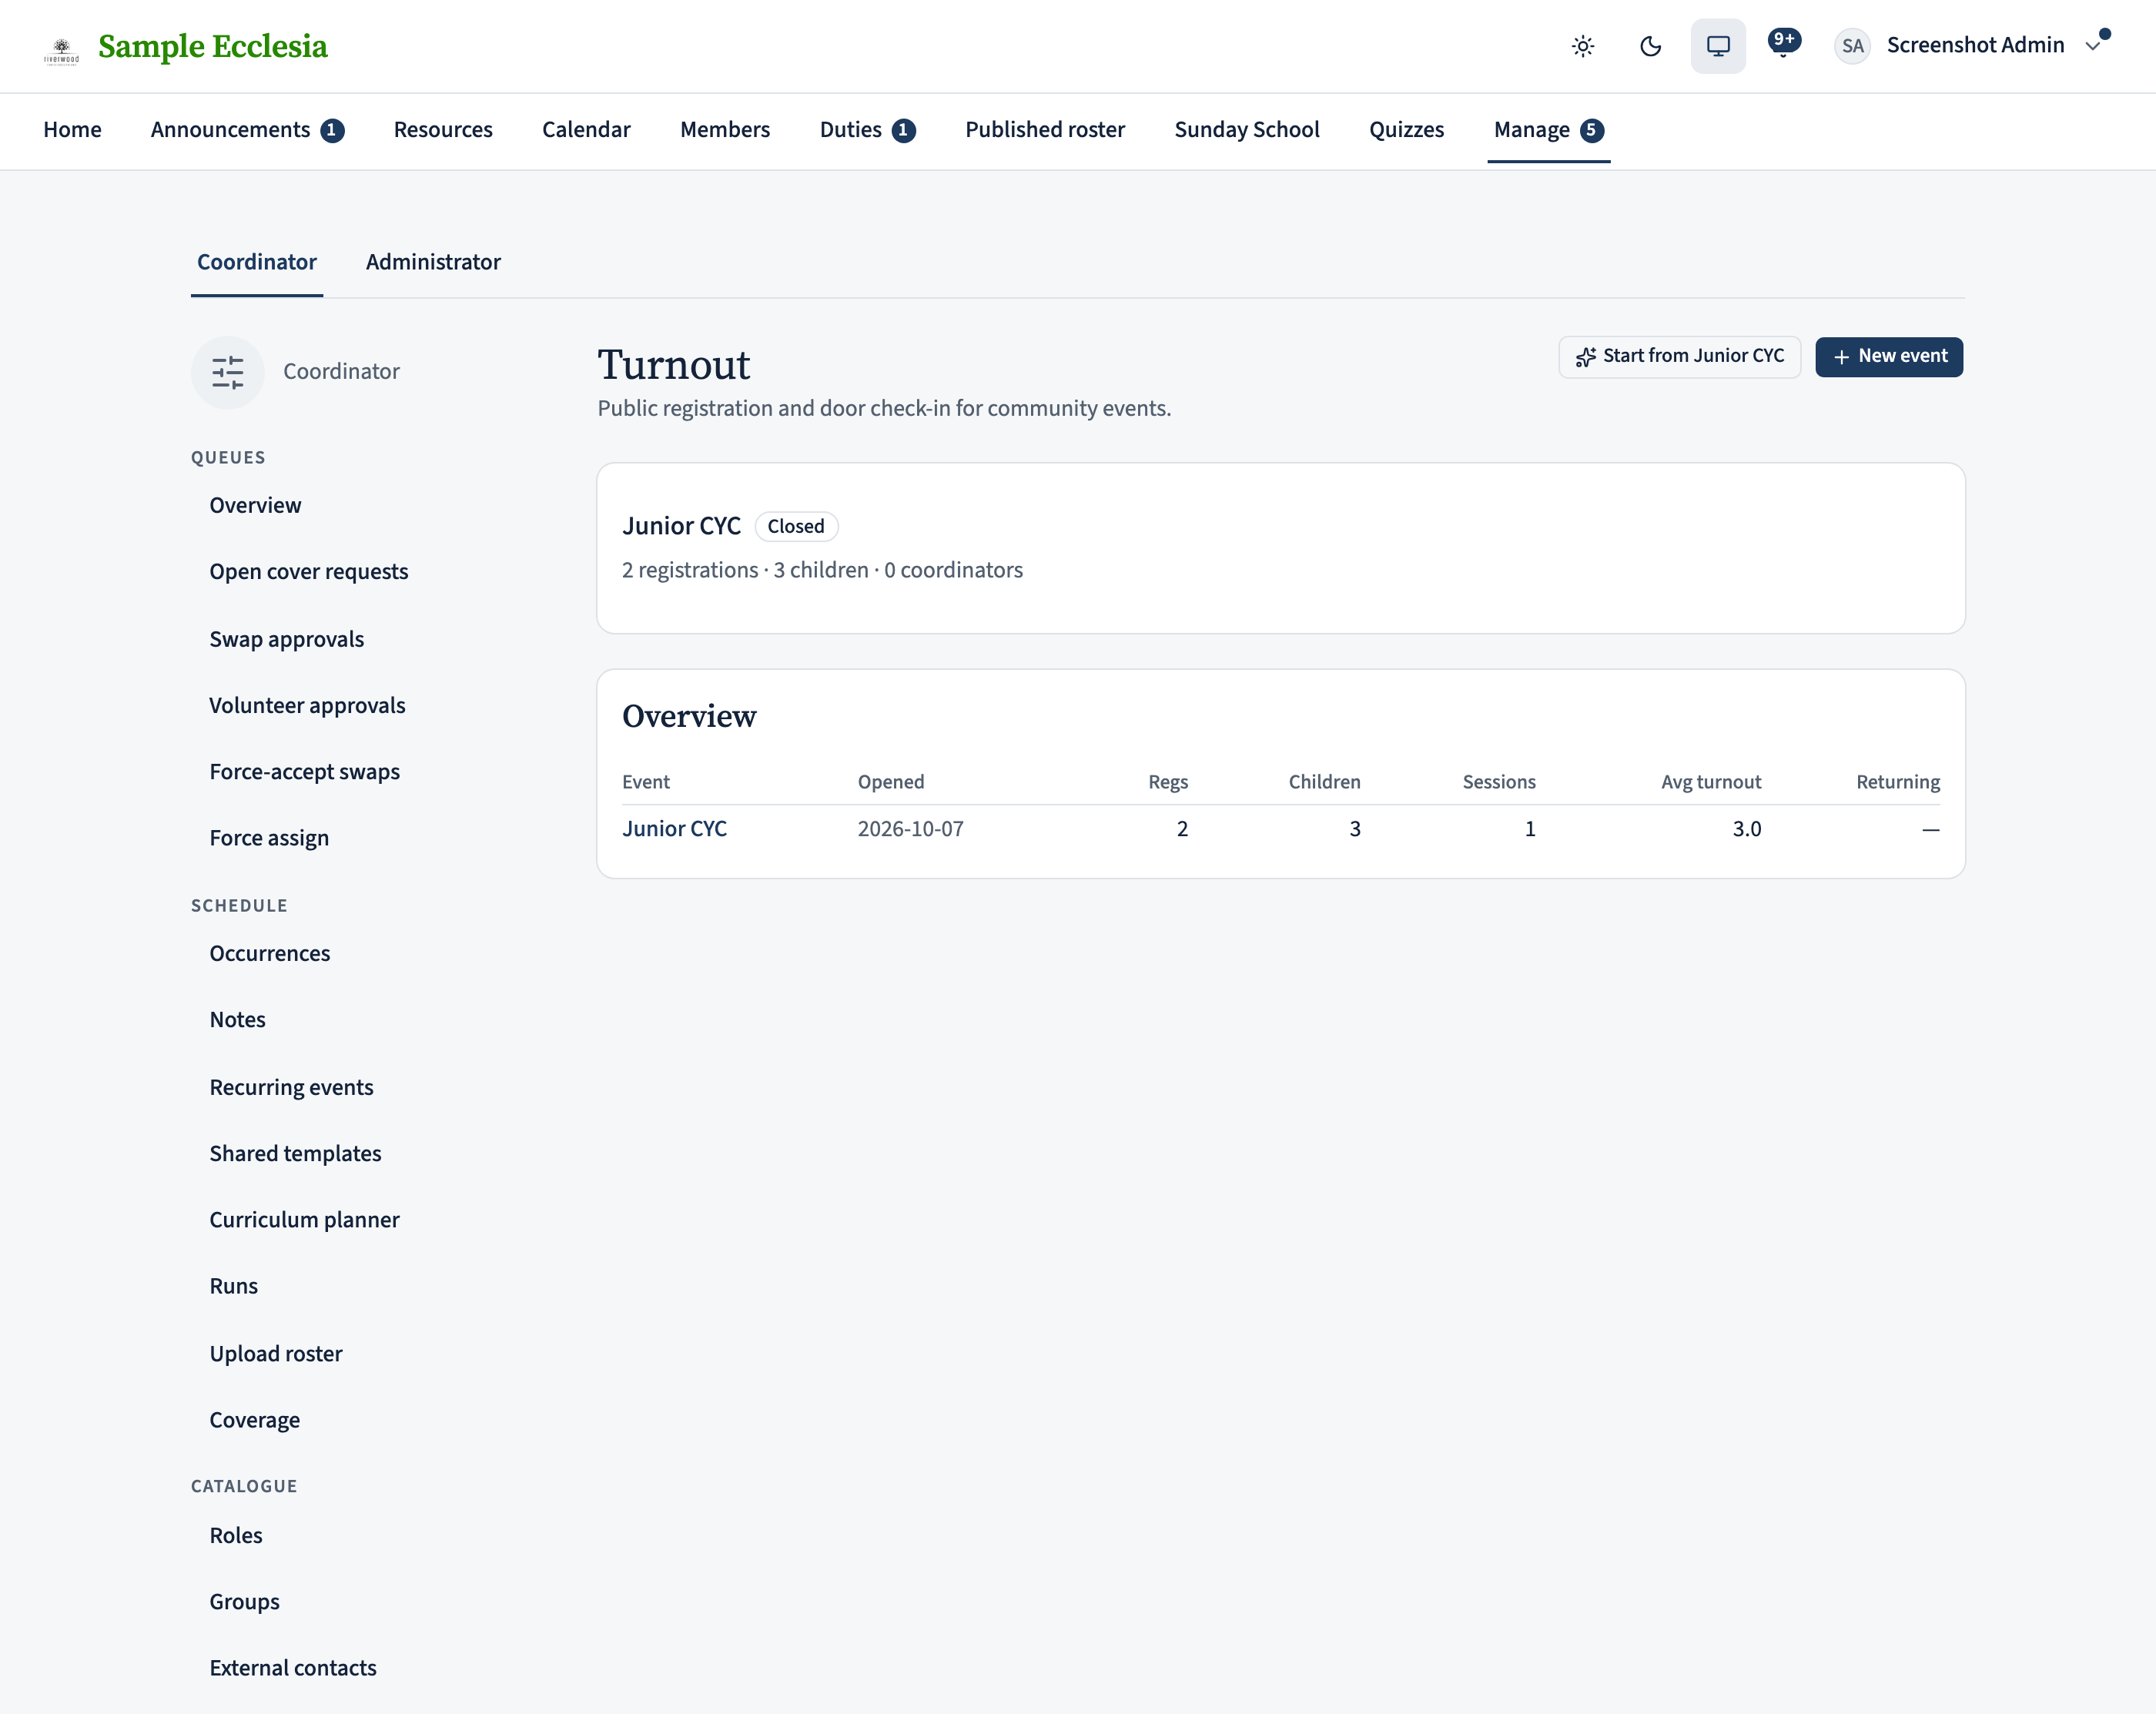Open Shared templates

pyautogui.click(x=296, y=1154)
